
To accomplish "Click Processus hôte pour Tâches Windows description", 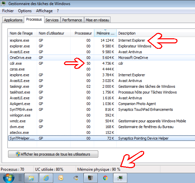I will 148,92.
